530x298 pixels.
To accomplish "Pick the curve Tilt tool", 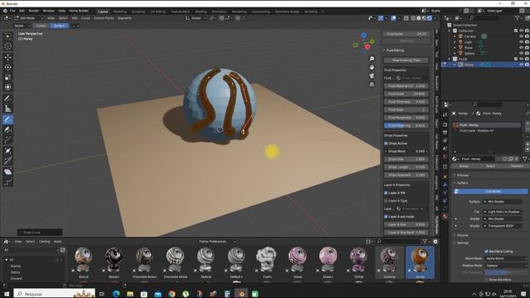I will coord(7,161).
